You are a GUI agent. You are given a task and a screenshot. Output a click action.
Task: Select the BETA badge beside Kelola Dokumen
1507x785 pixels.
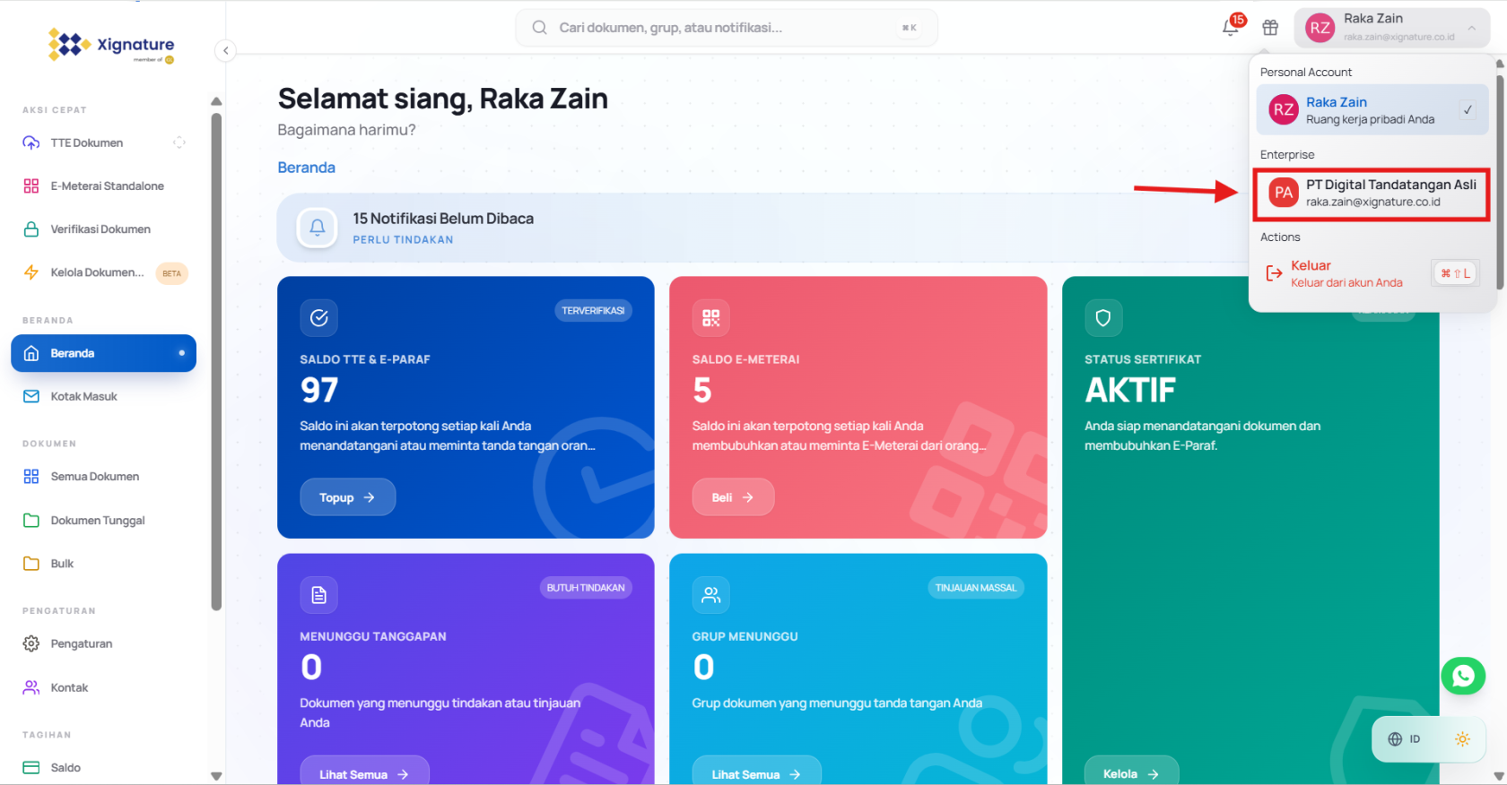[x=171, y=273]
